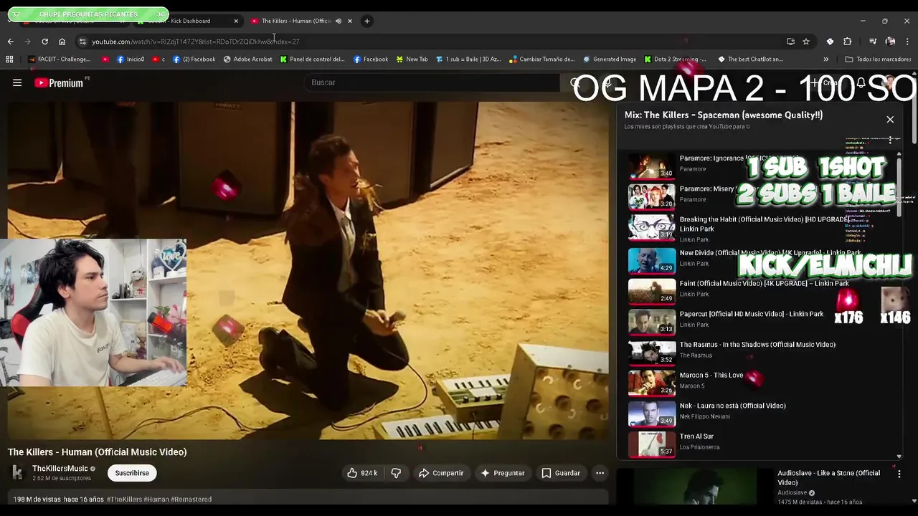The width and height of the screenshot is (918, 516).
Task: Open the Compartir share dialog
Action: click(x=441, y=473)
